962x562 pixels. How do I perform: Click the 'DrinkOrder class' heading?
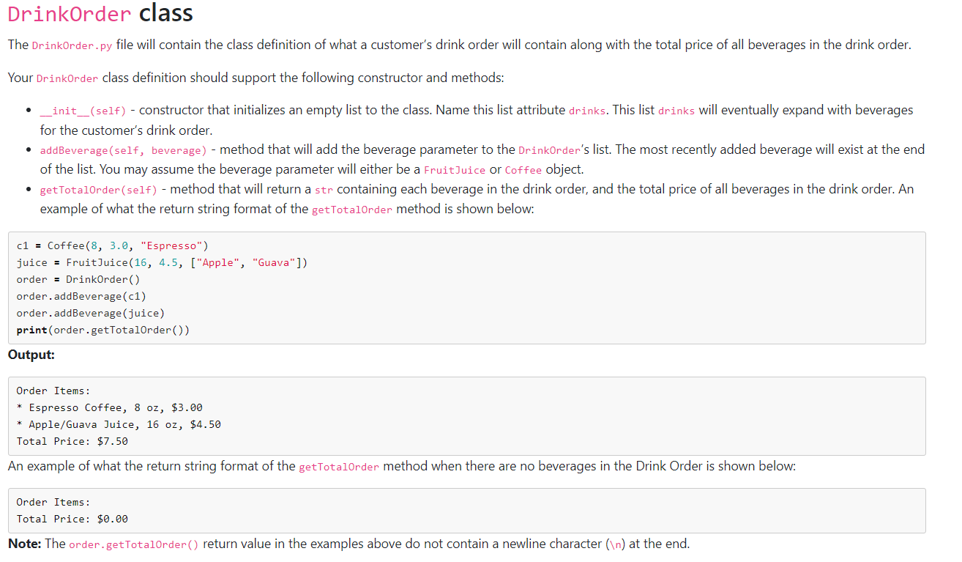click(x=100, y=13)
